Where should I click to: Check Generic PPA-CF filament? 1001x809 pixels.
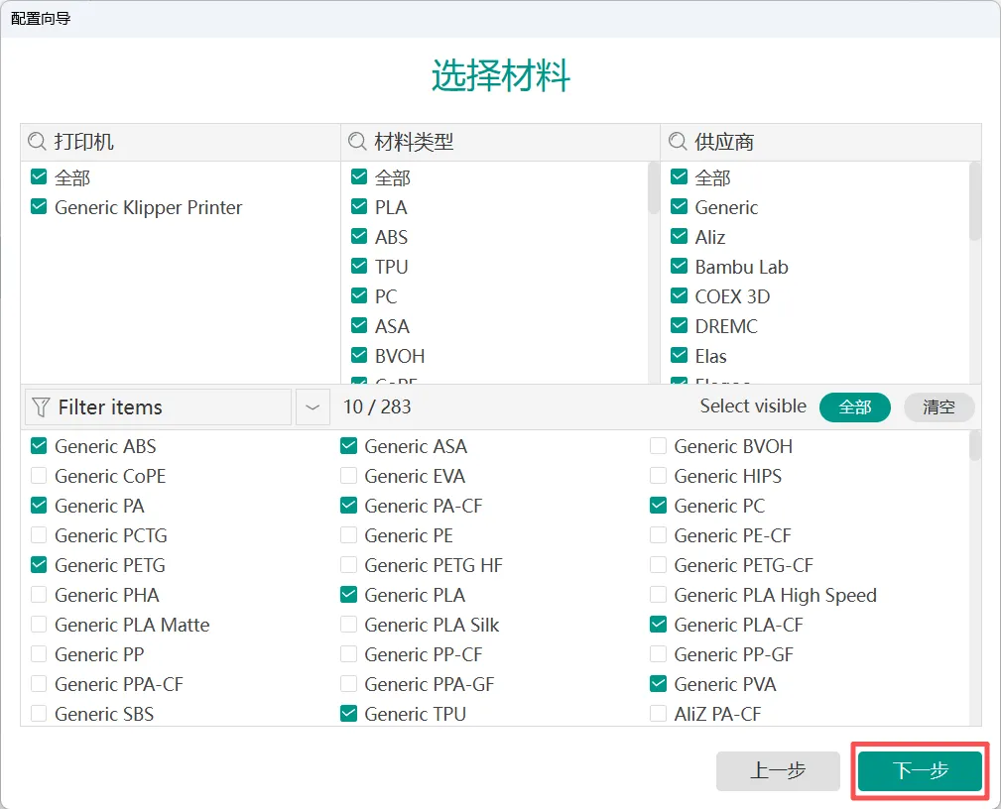39,684
